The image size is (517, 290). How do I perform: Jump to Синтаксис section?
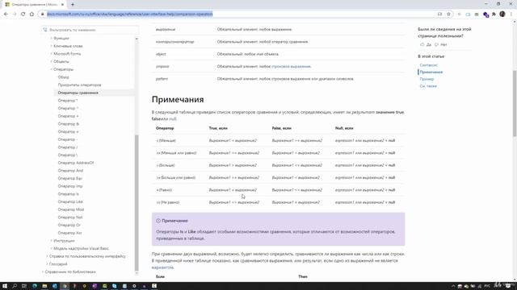428,65
